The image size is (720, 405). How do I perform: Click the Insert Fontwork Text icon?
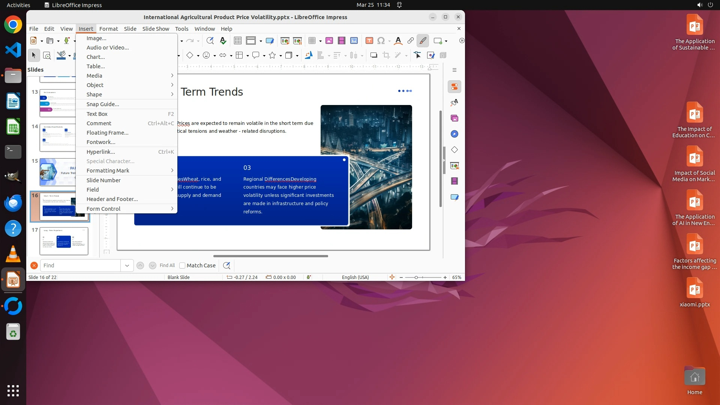(x=398, y=41)
